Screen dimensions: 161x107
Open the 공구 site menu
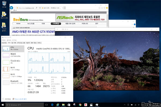97,24
